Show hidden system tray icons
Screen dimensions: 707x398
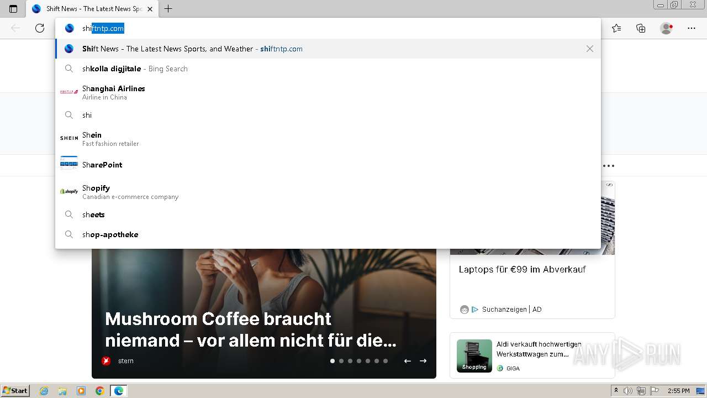pyautogui.click(x=616, y=391)
